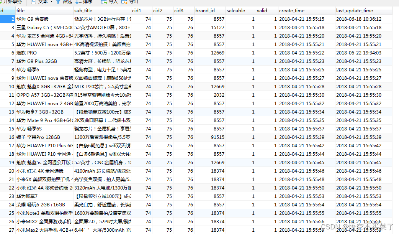Select id cell 19

[7, 162]
